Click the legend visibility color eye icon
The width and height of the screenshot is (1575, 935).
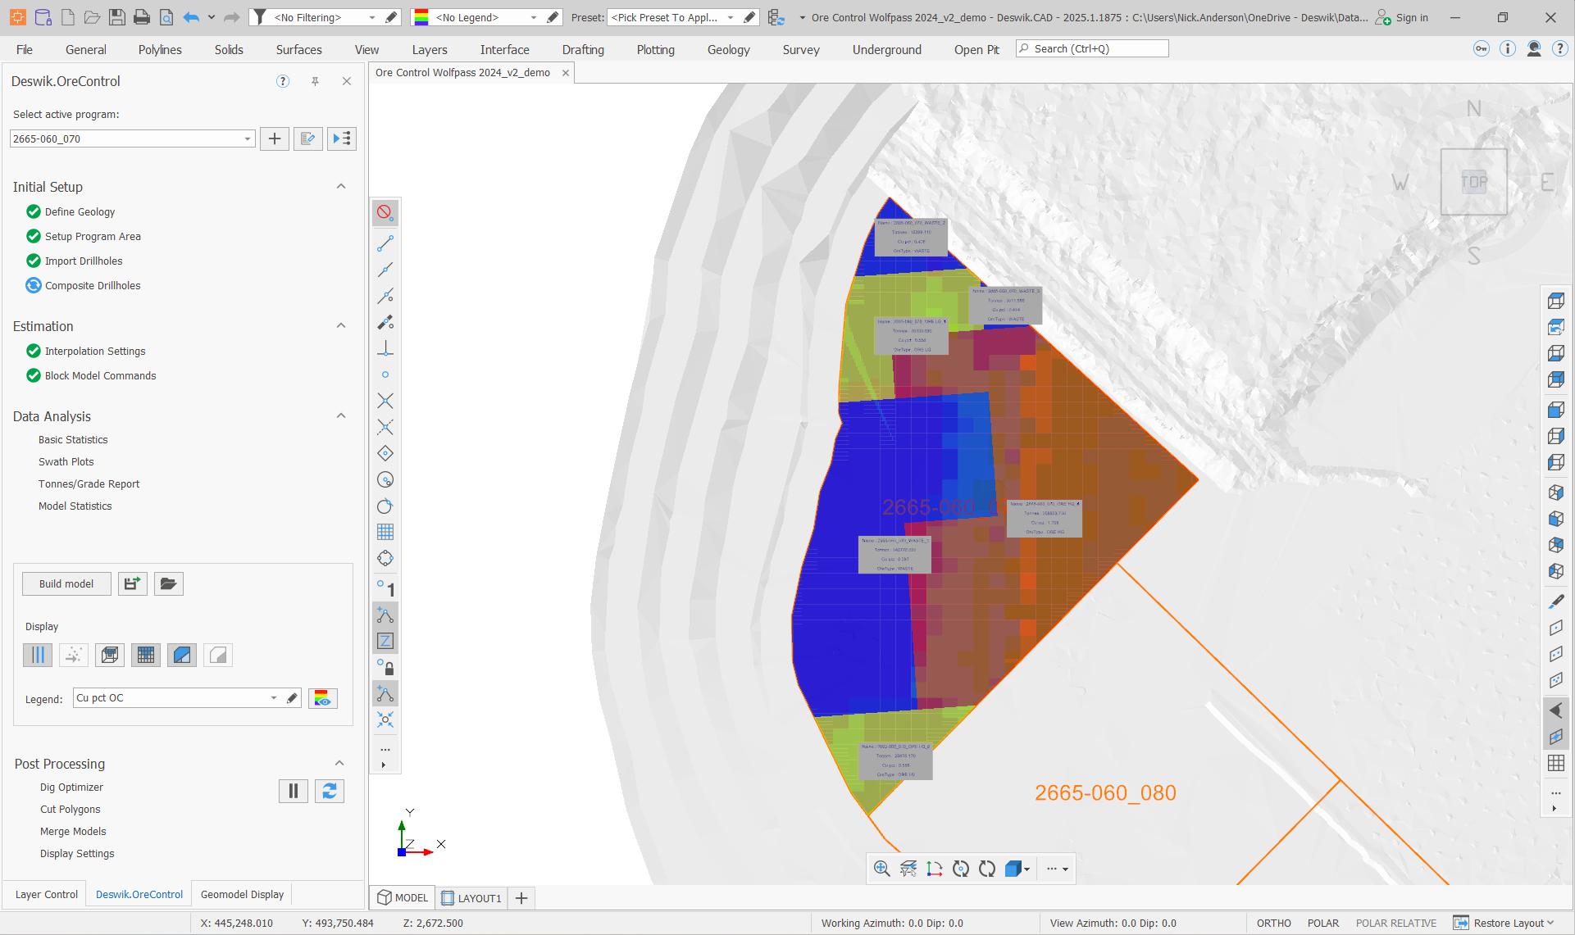tap(322, 698)
